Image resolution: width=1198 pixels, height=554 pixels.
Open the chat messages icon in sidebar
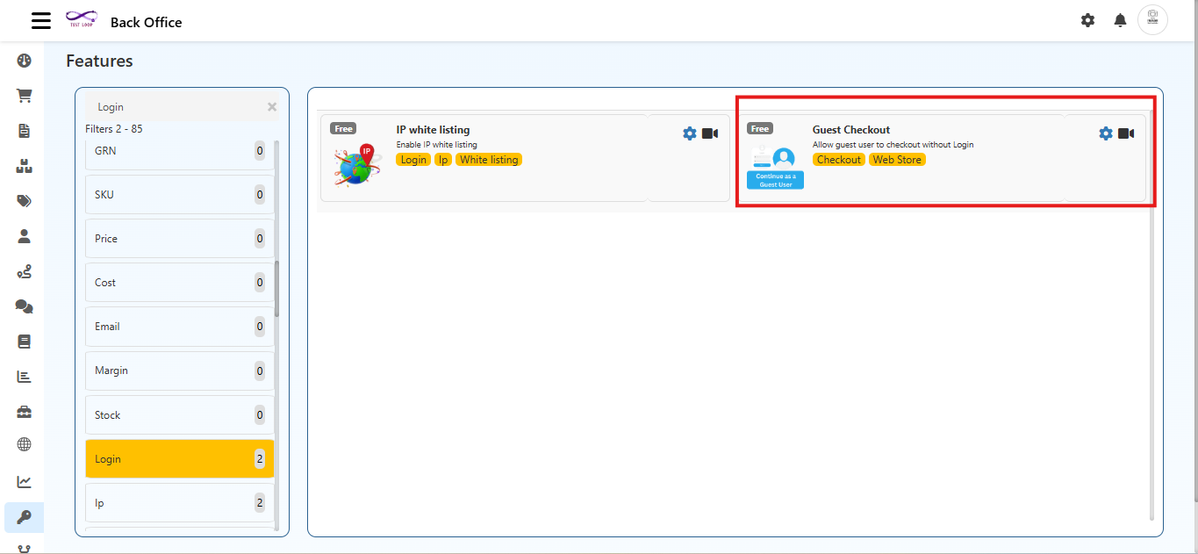[24, 306]
